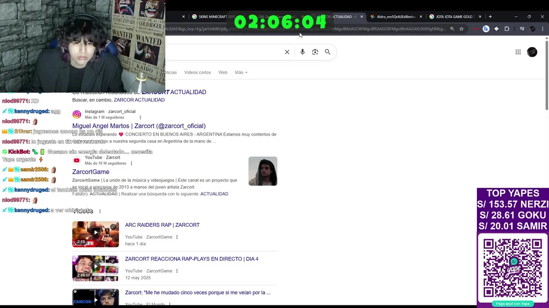Open the Google account avatar menu

pyautogui.click(x=532, y=52)
